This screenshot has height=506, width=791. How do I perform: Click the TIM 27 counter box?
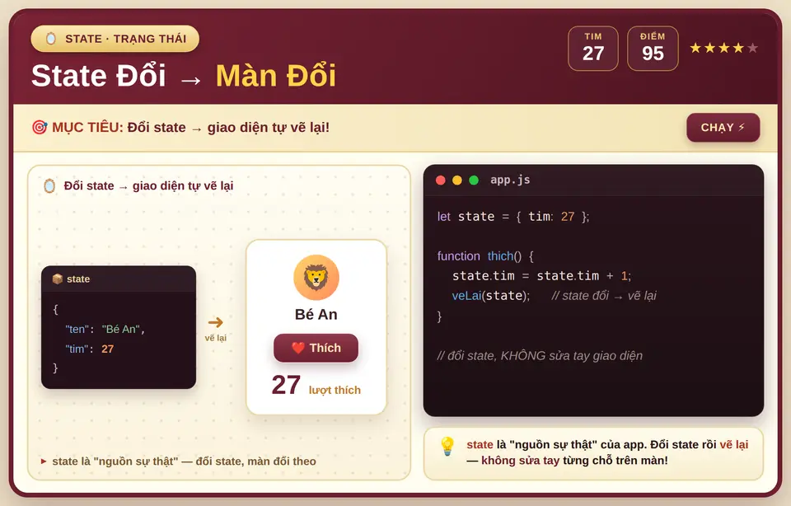coord(593,49)
